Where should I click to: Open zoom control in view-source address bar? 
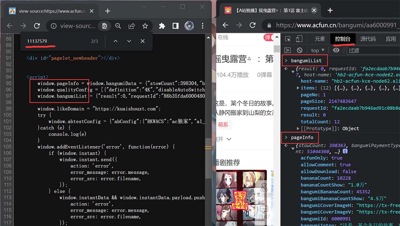pos(118,26)
